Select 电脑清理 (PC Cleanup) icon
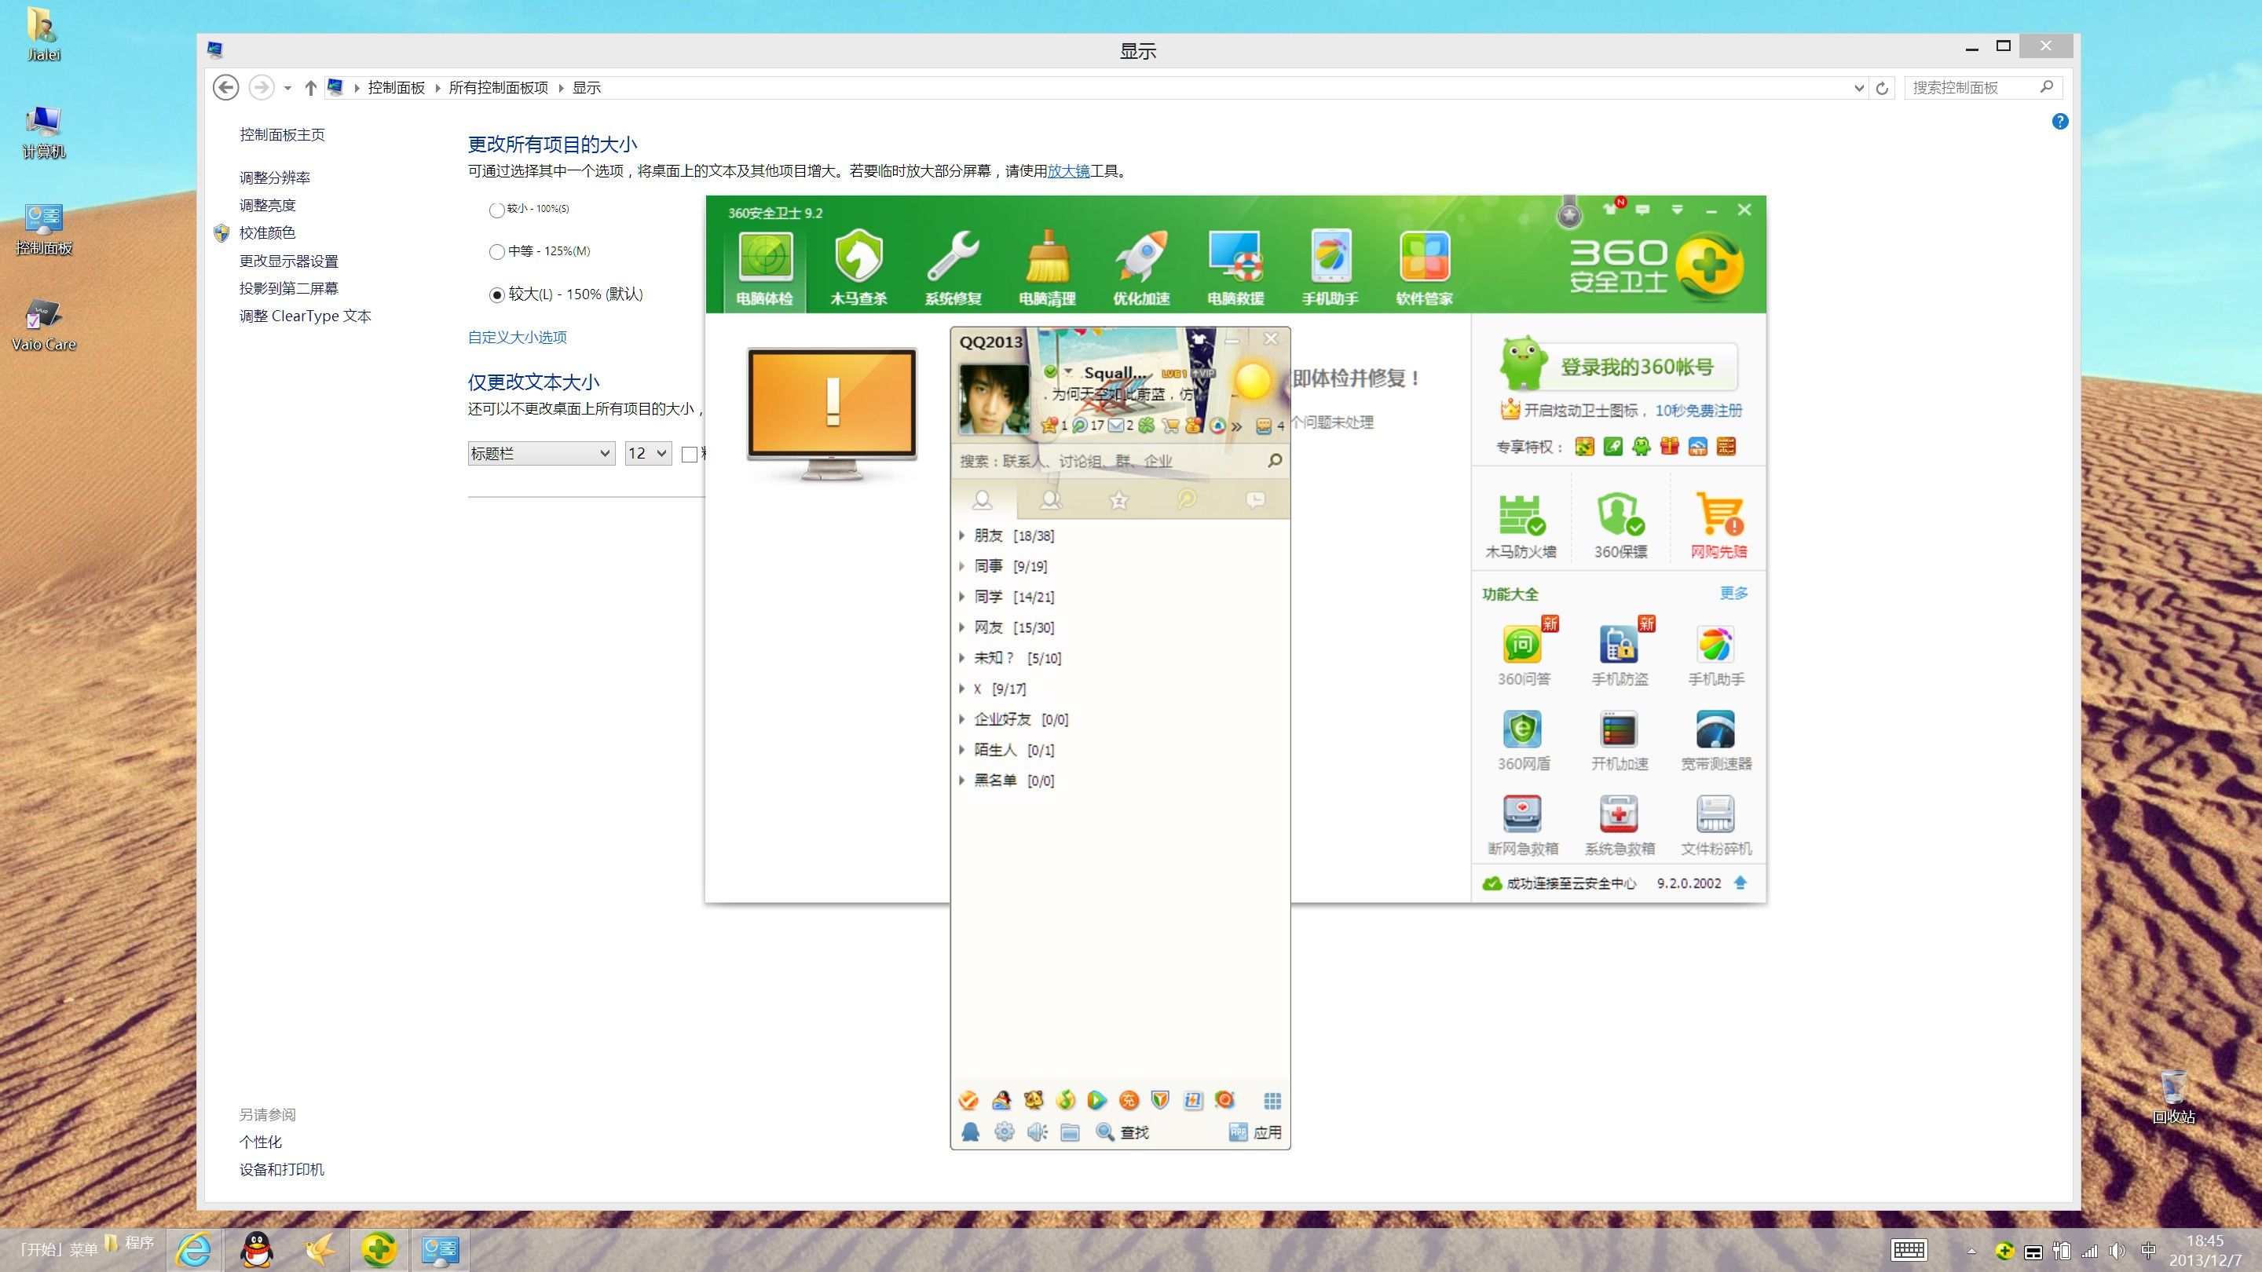Viewport: 2262px width, 1272px height. point(1045,264)
